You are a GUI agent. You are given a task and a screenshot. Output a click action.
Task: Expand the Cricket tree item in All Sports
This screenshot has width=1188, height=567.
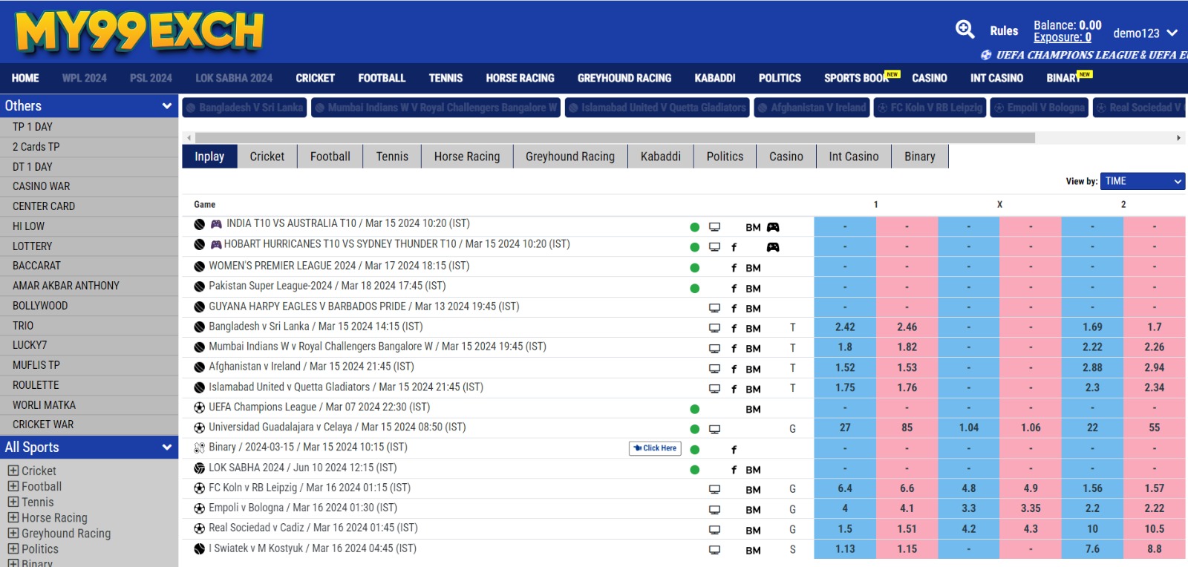pos(13,471)
